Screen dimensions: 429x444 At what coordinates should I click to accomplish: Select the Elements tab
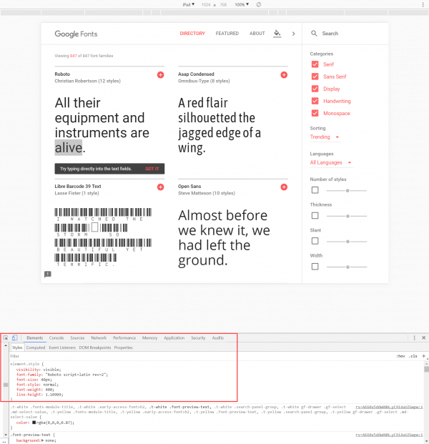coord(35,337)
